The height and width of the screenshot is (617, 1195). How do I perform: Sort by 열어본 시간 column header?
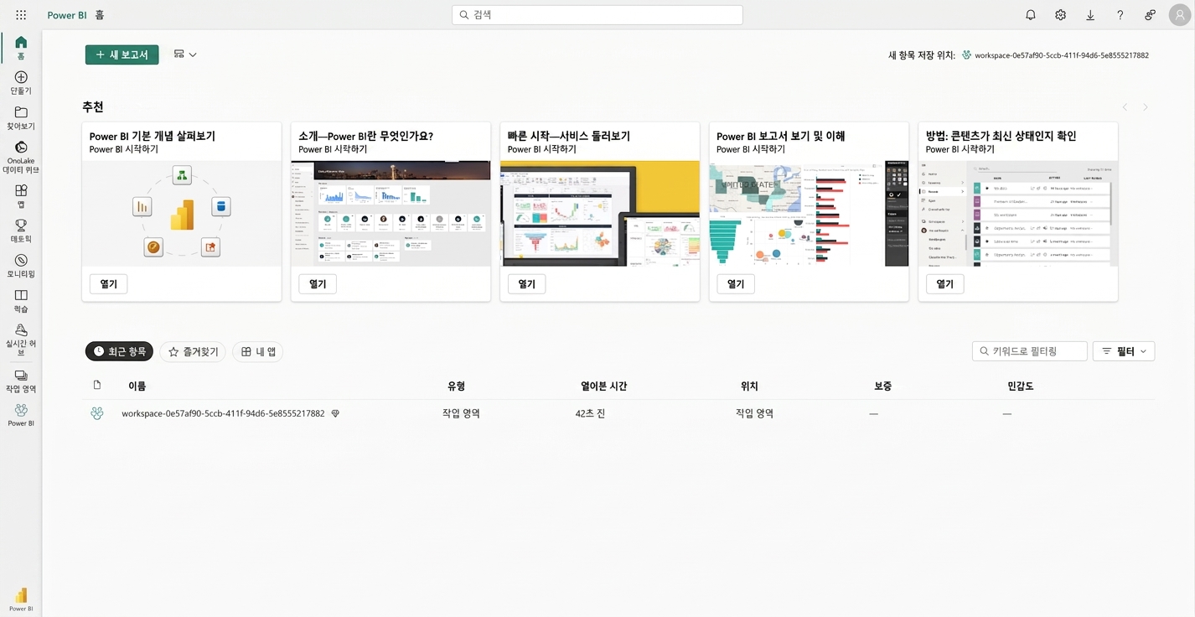point(604,386)
